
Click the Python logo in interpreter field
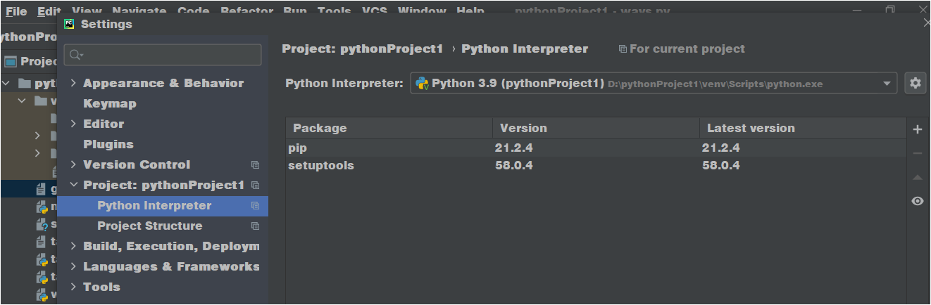423,84
